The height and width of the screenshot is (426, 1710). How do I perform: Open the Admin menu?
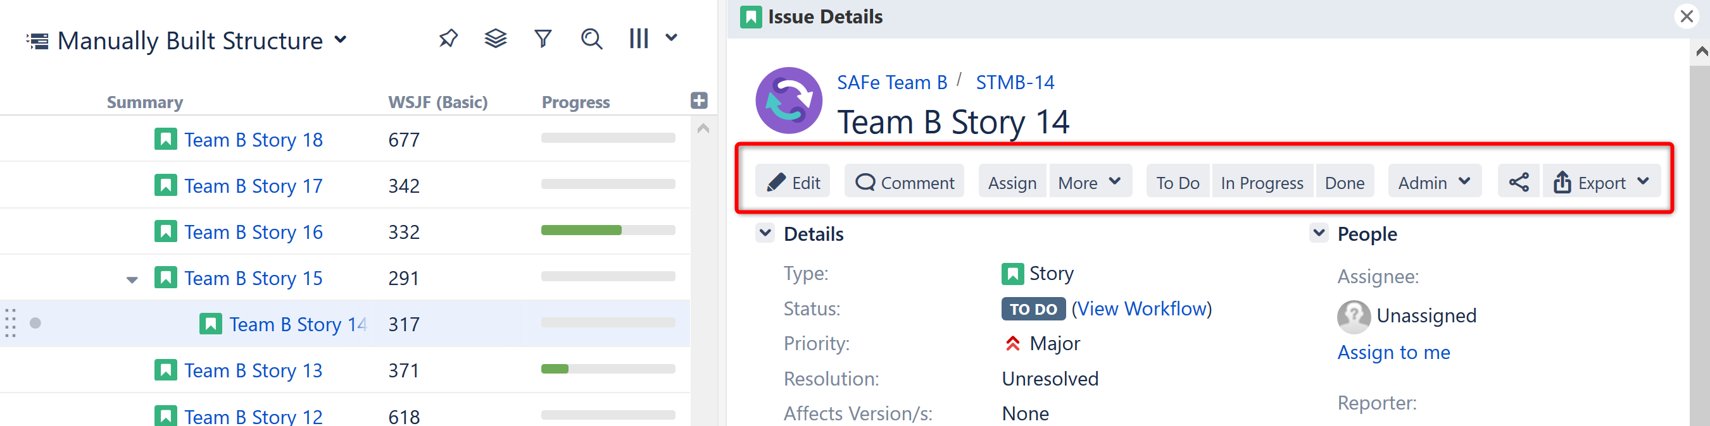(x=1434, y=182)
